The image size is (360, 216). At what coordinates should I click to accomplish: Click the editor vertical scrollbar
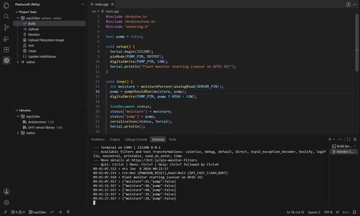tap(357, 42)
